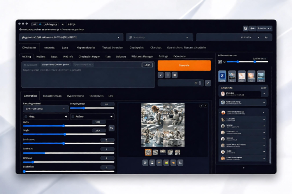Expand the Refiner section arrow
The height and width of the screenshot is (194, 292).
[111, 116]
